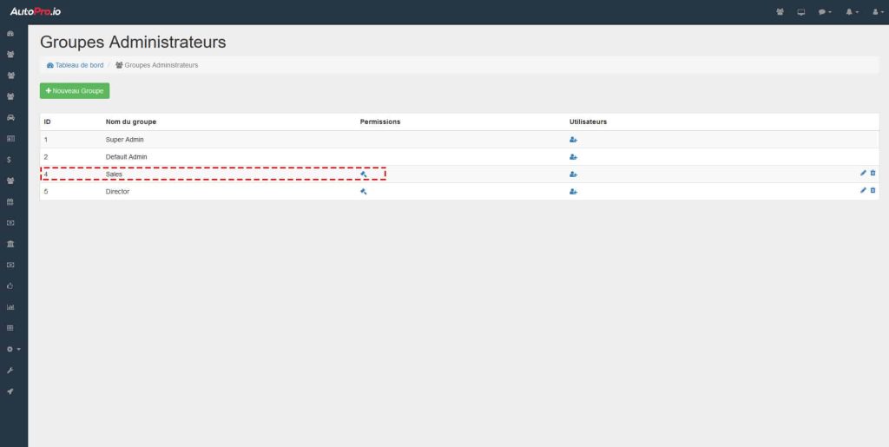Click the AutoPro.io logo

pos(35,11)
